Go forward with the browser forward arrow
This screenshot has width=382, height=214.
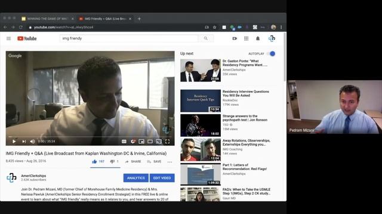coord(13,27)
